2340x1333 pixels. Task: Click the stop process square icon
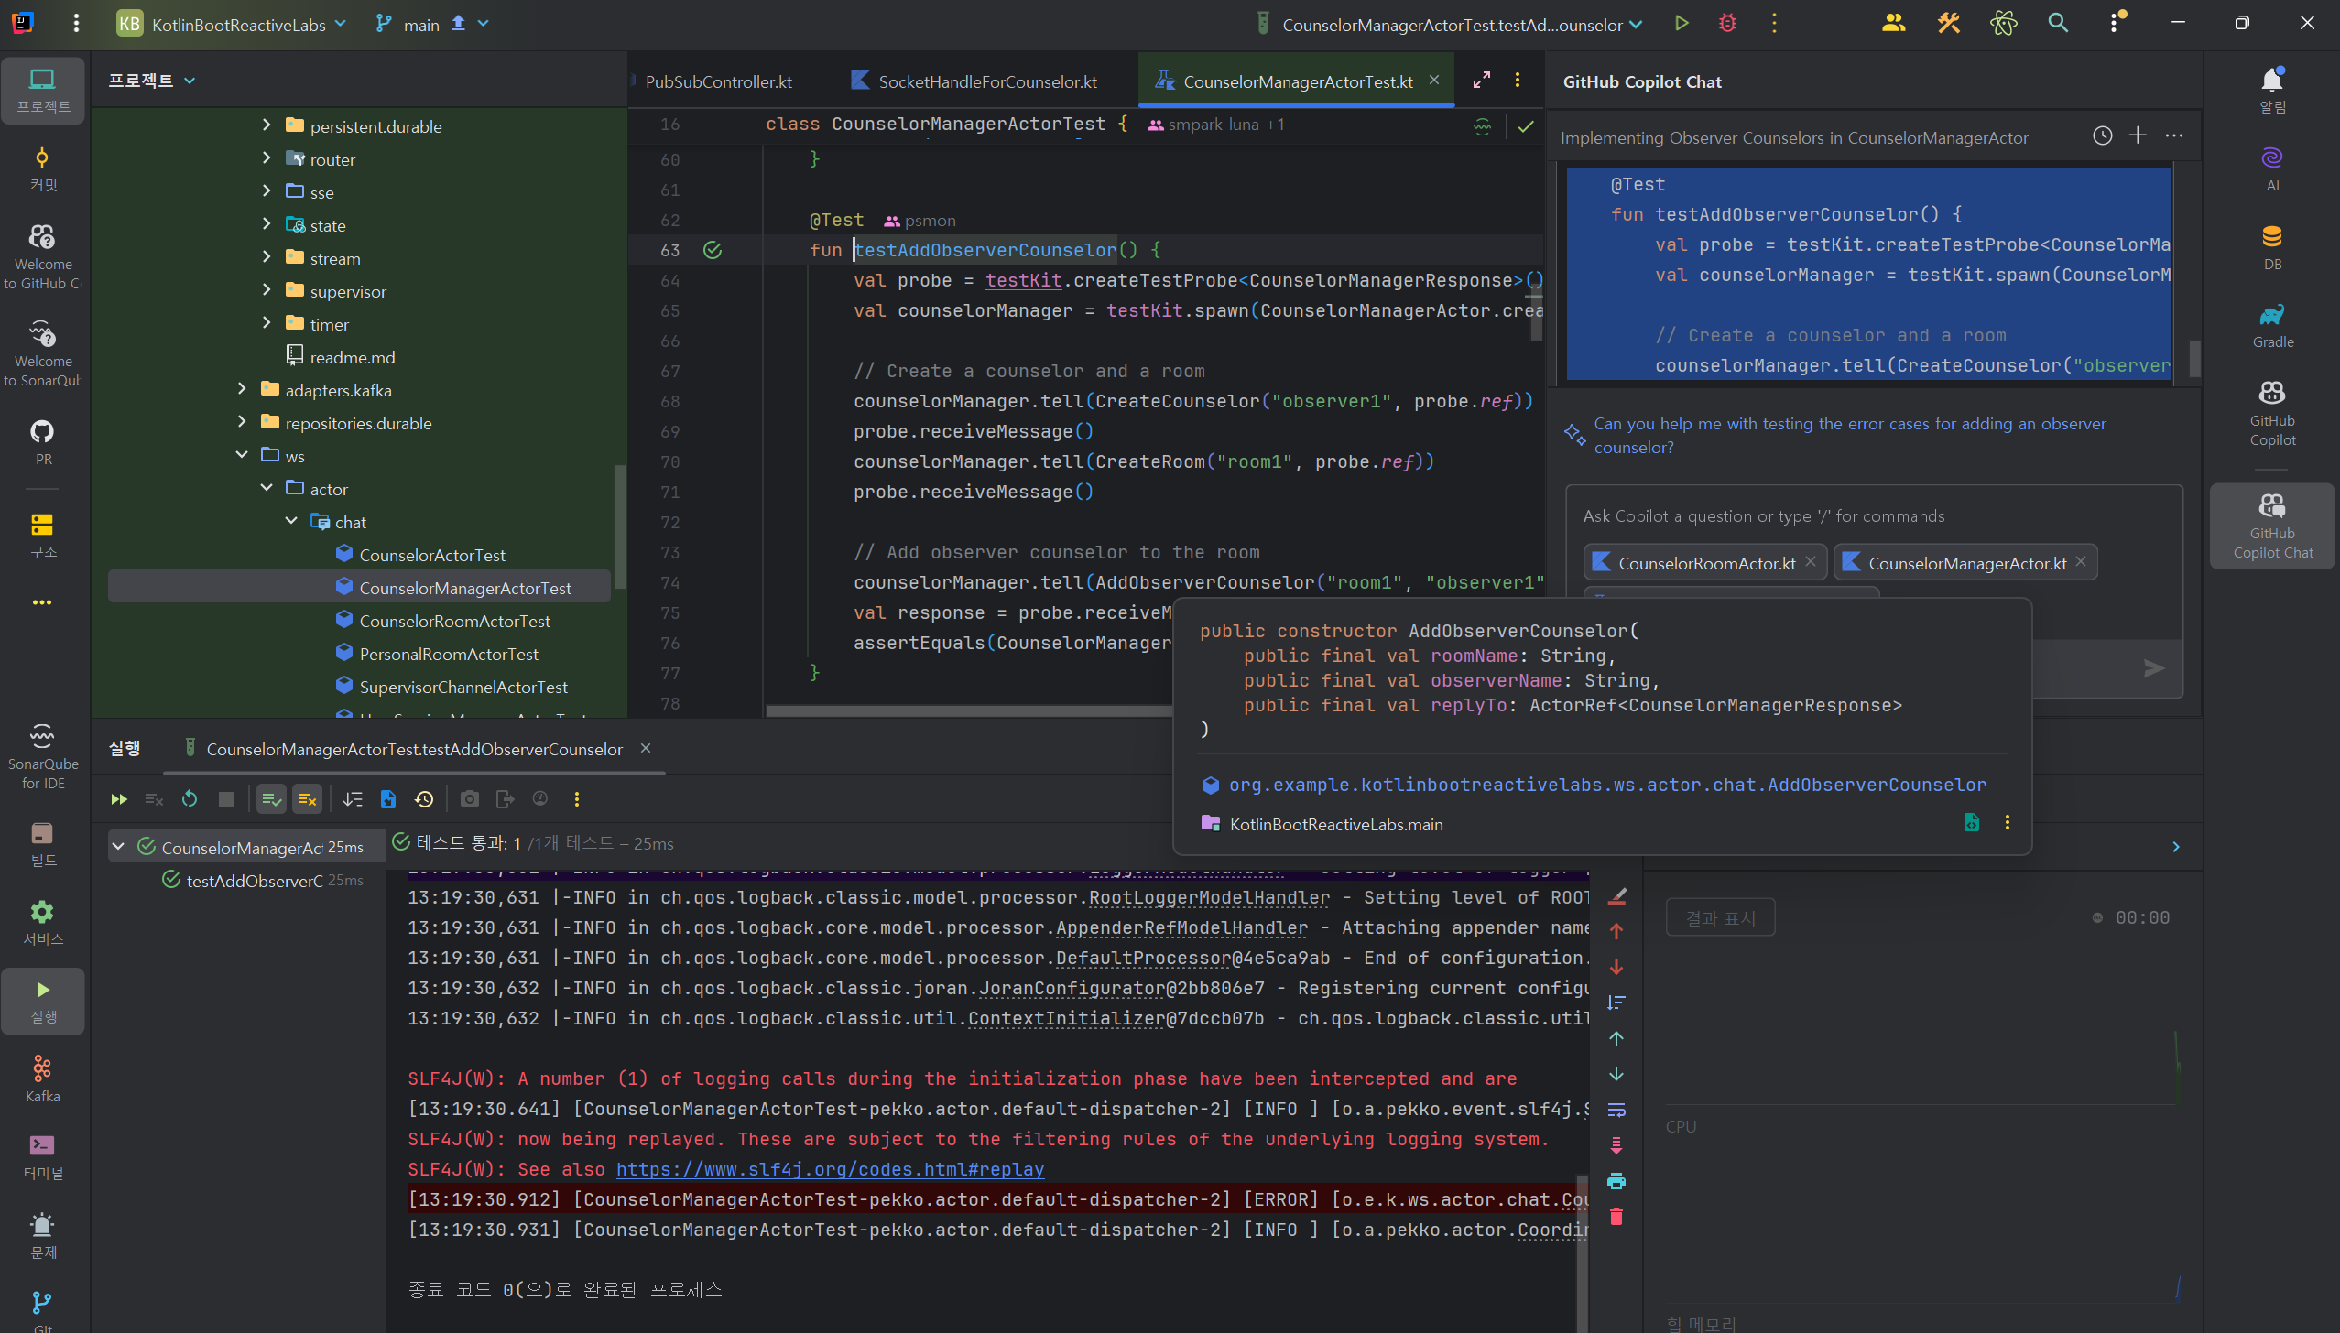[x=226, y=798]
